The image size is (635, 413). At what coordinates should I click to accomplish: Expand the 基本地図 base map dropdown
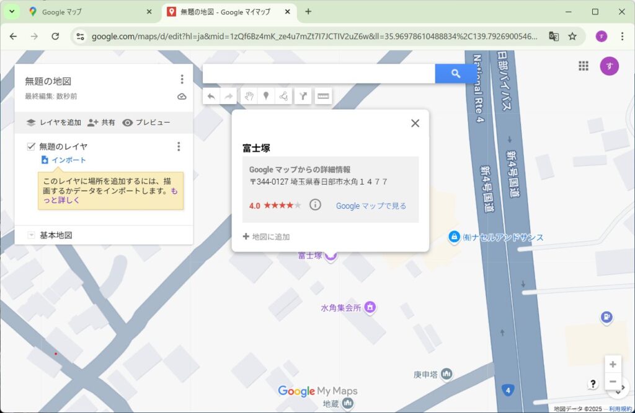coord(31,235)
